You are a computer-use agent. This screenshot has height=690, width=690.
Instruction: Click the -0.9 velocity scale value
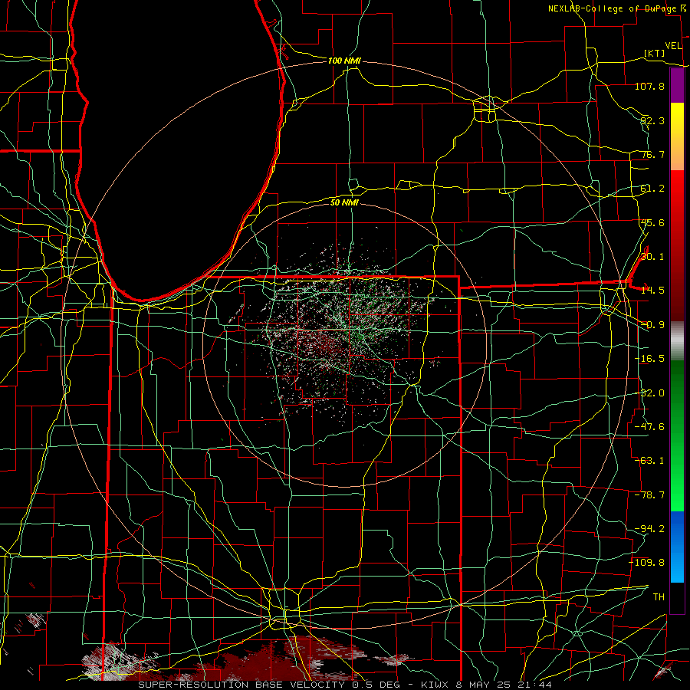[652, 325]
